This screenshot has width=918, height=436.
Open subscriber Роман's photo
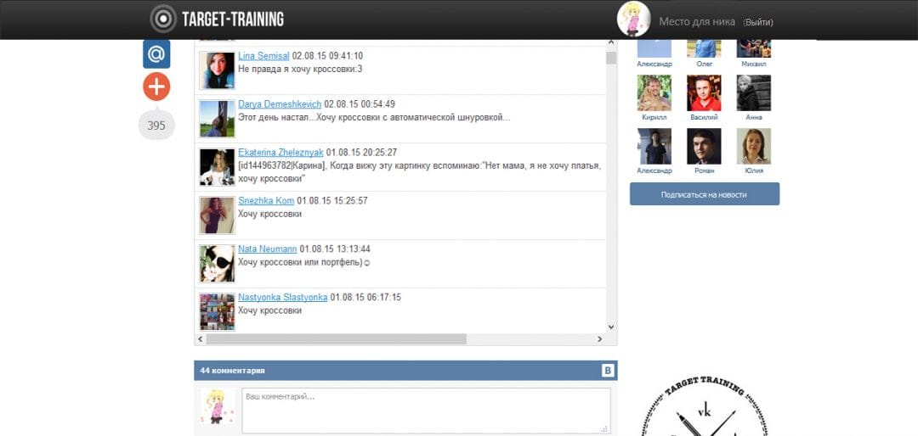click(704, 146)
